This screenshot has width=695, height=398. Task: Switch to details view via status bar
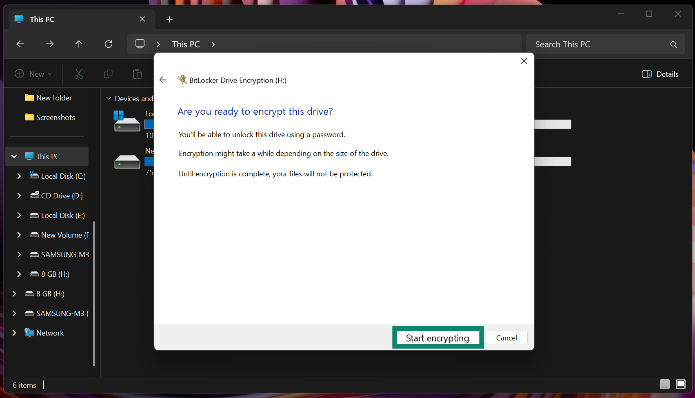pos(664,384)
